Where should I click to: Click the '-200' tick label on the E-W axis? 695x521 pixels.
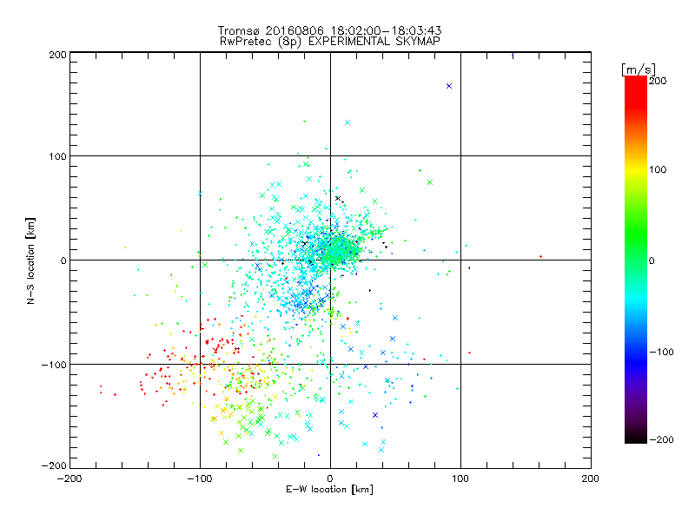pyautogui.click(x=70, y=478)
